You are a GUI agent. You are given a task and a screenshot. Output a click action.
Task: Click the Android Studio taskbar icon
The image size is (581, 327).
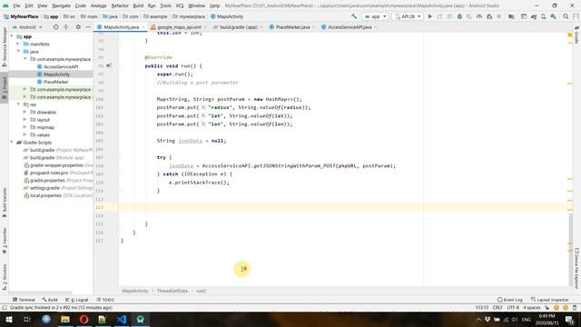[141, 319]
